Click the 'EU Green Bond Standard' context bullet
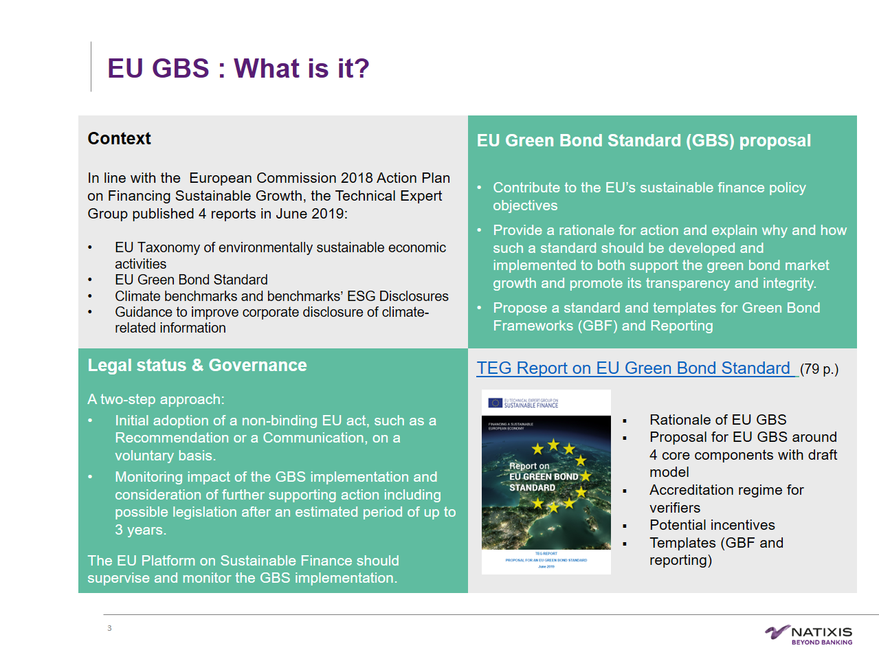The height and width of the screenshot is (659, 879). 191,280
